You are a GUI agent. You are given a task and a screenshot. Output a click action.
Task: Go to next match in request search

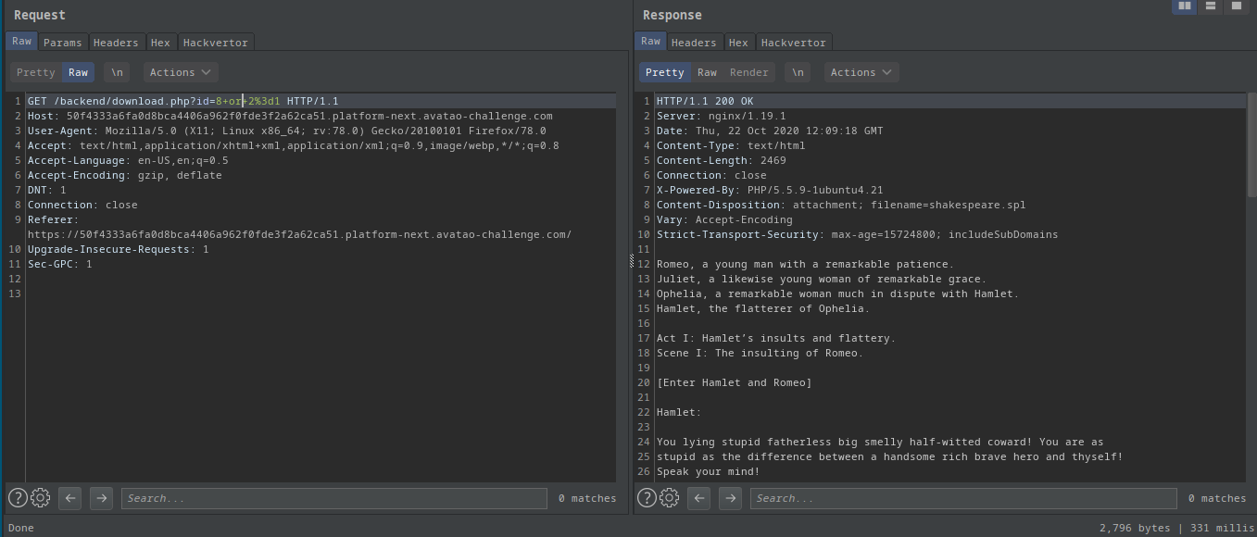tap(101, 498)
